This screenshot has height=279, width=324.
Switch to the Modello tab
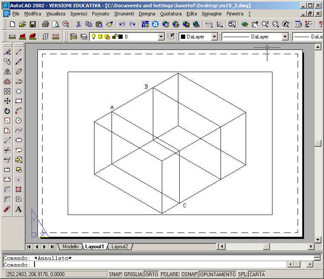70,247
